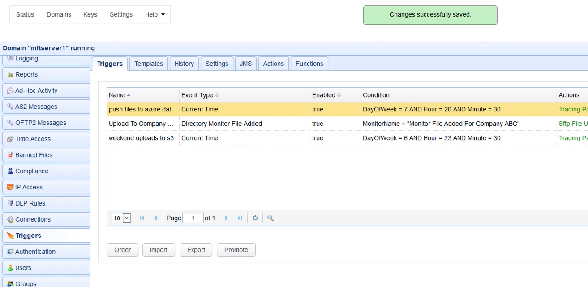Open the Domains menu item

click(59, 14)
